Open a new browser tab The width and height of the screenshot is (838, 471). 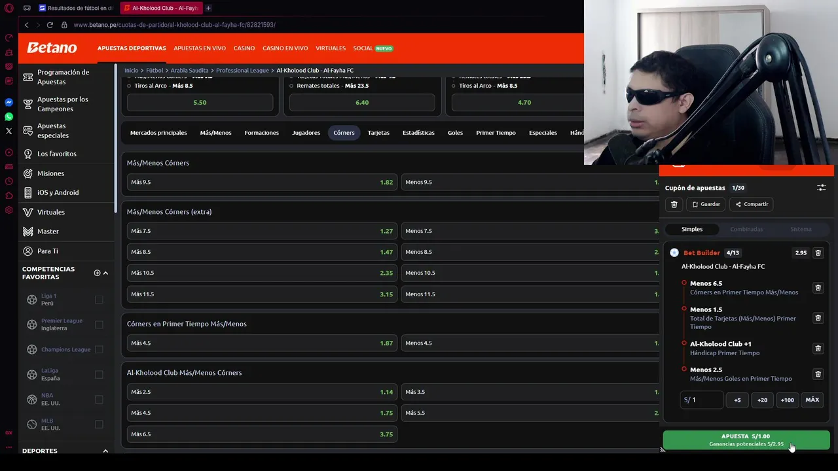[208, 8]
